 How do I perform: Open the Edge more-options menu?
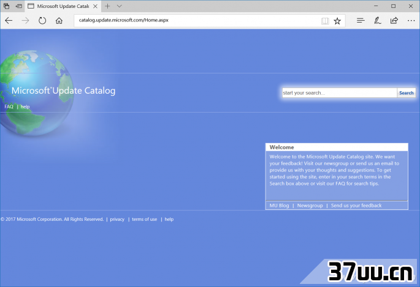click(411, 21)
